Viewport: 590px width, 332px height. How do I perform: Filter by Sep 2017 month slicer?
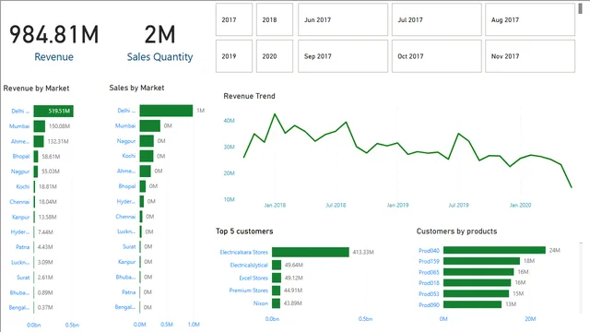coord(343,56)
